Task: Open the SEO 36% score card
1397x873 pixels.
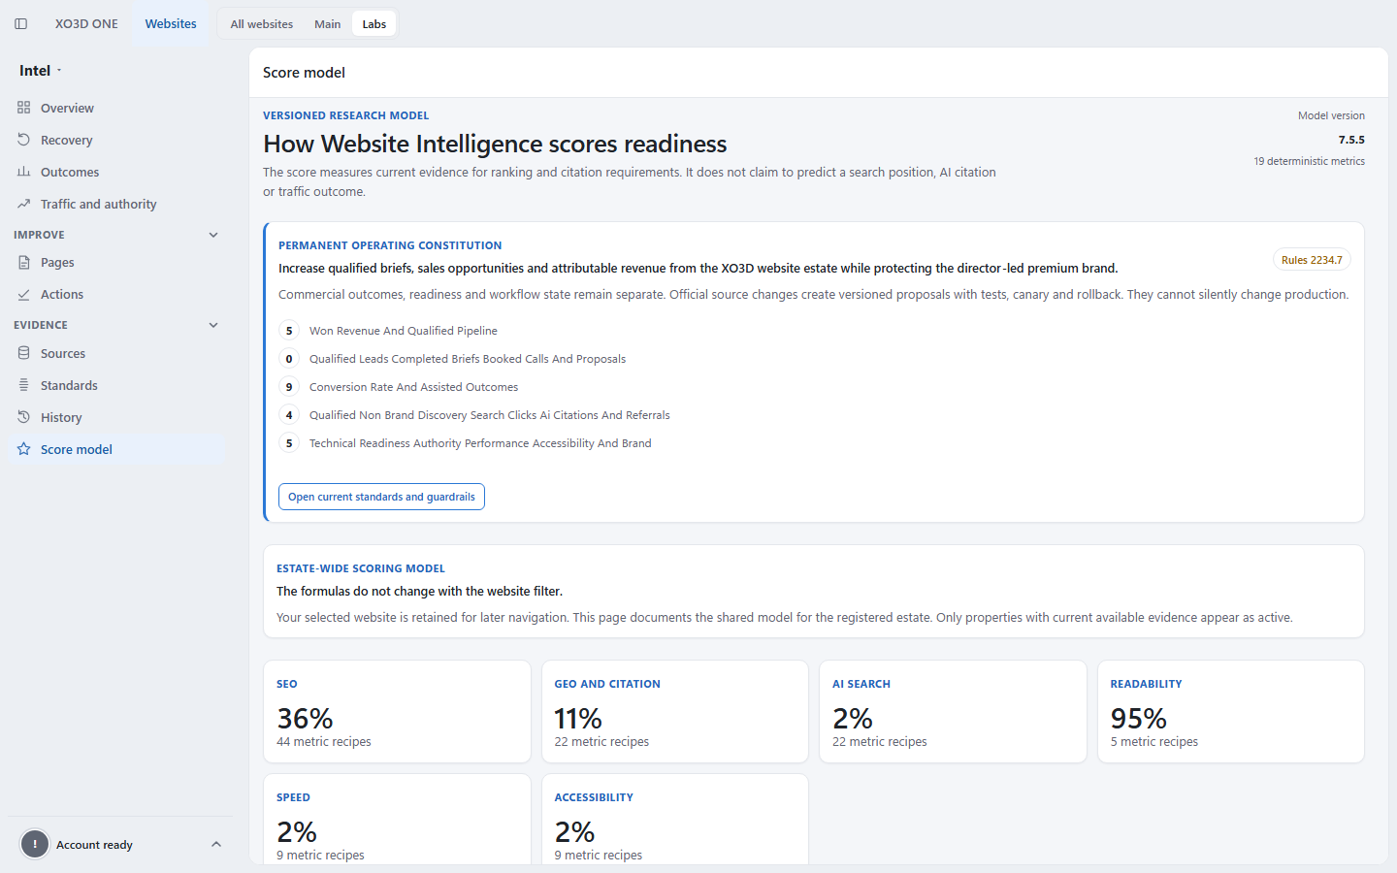Action: click(x=397, y=712)
